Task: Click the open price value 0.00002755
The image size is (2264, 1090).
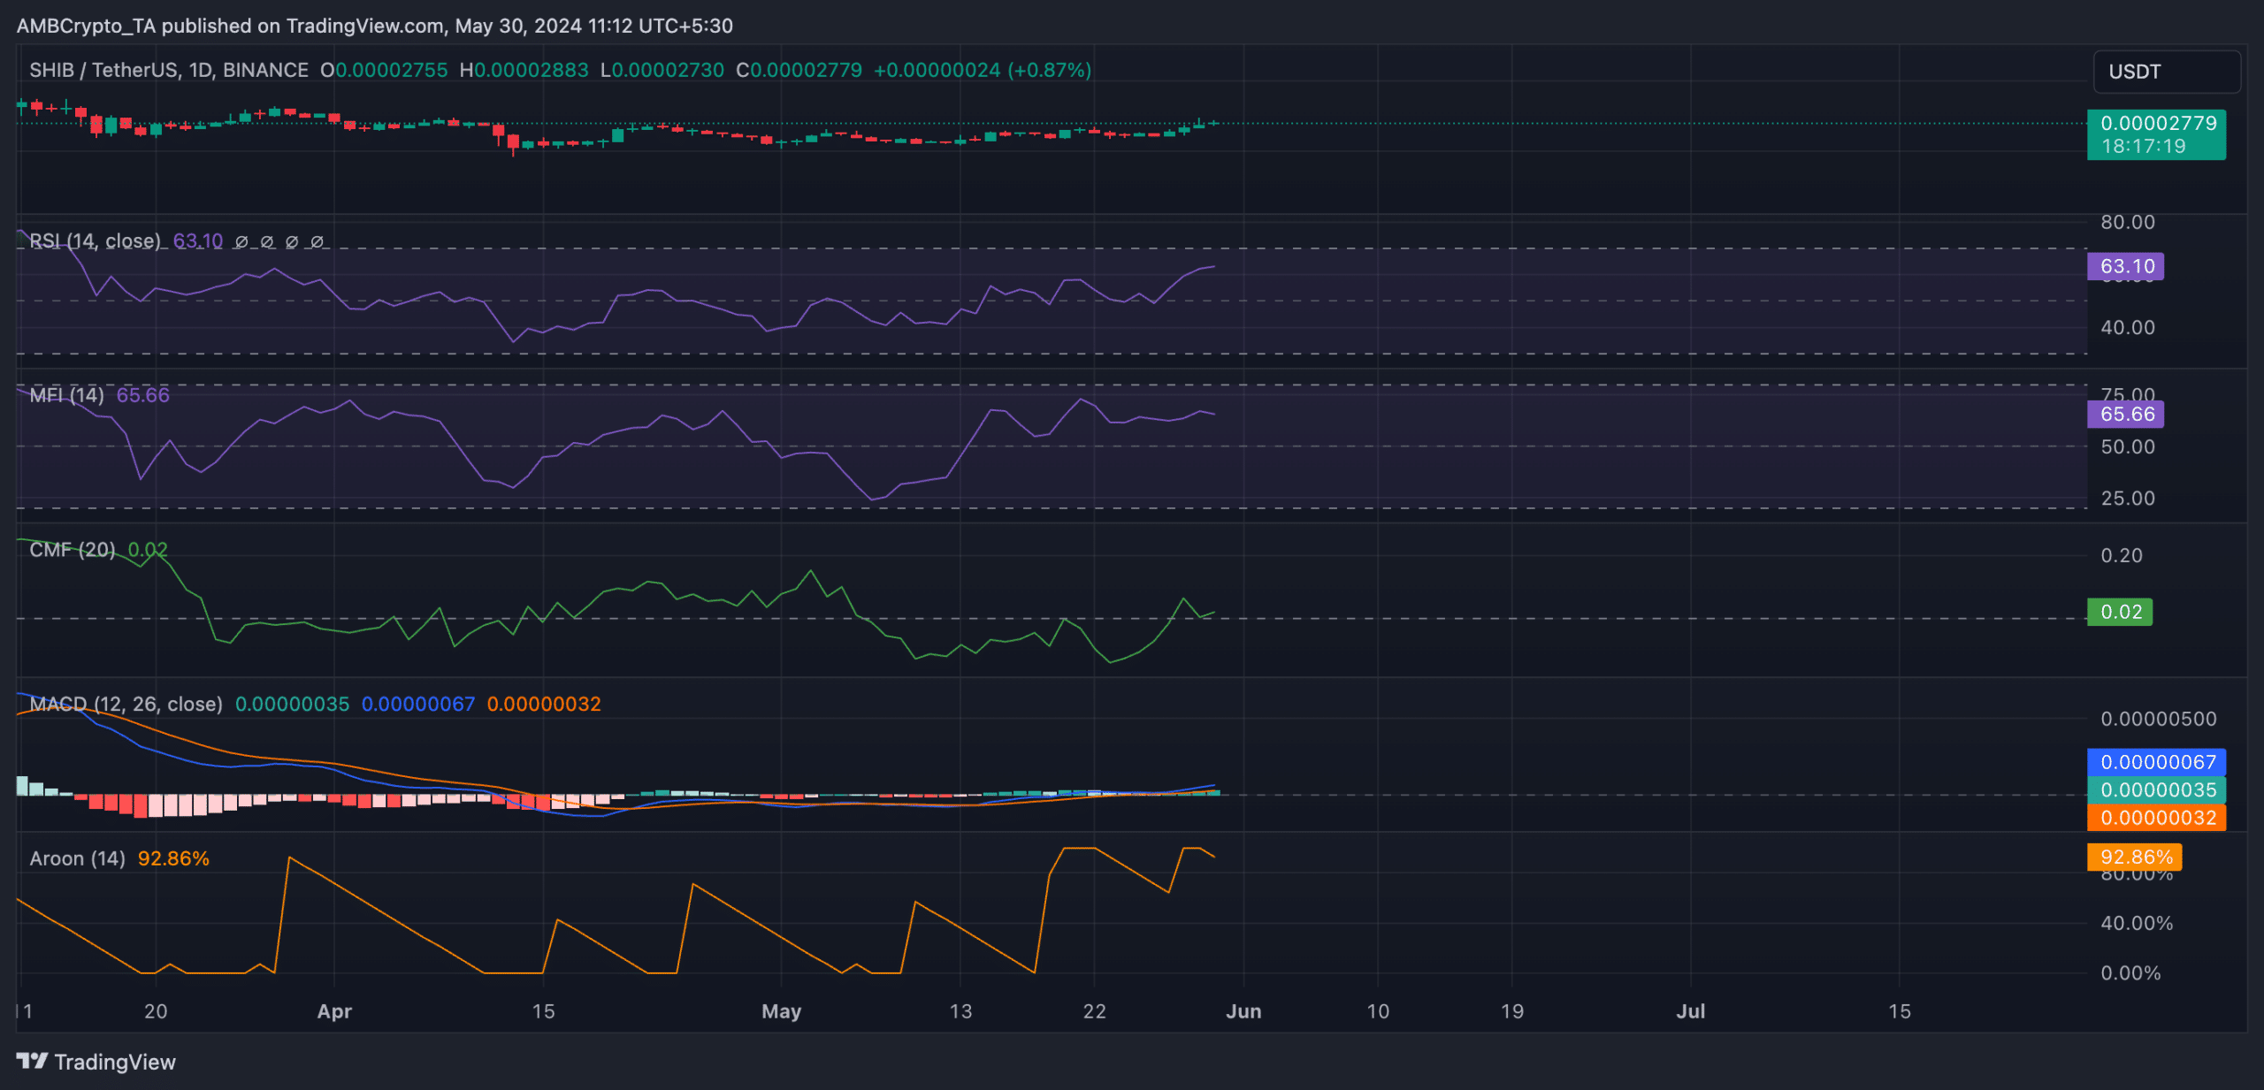Action: 391,70
